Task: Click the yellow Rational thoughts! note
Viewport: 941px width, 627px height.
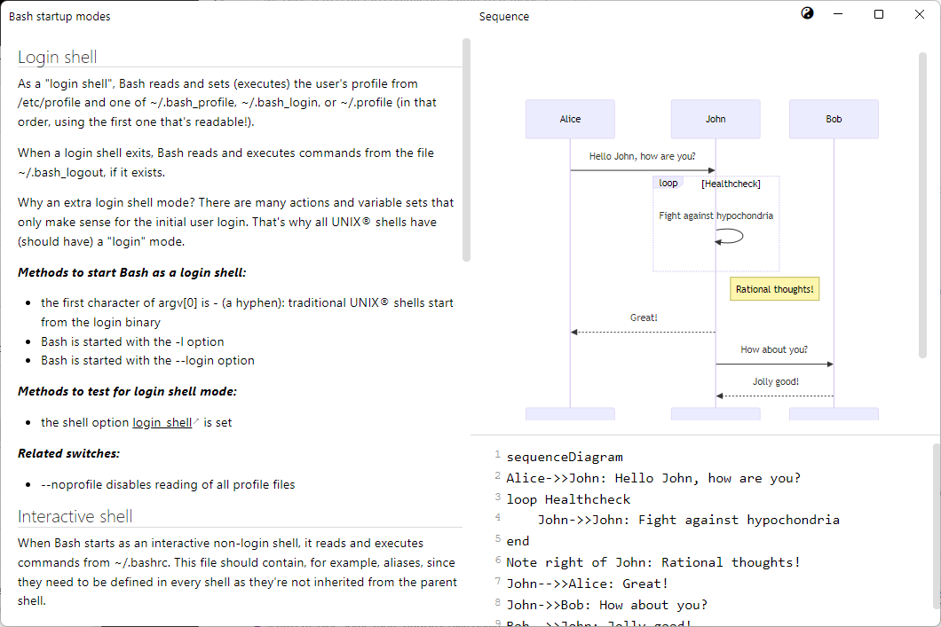Action: [x=774, y=289]
